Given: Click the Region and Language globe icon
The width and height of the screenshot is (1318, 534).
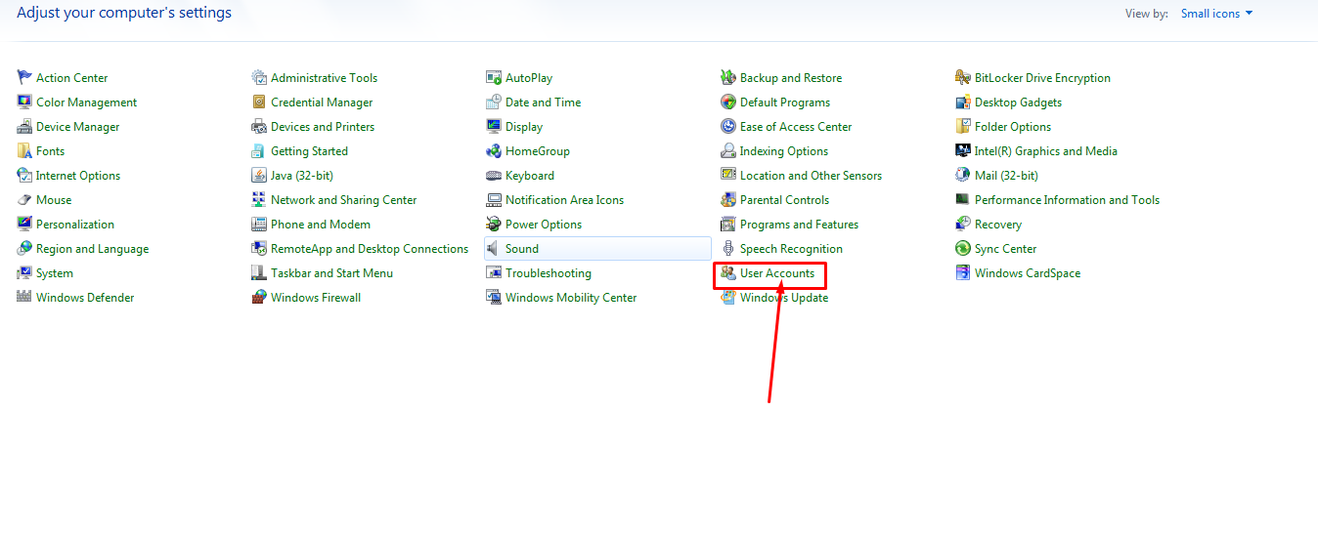Looking at the screenshot, I should tap(24, 249).
